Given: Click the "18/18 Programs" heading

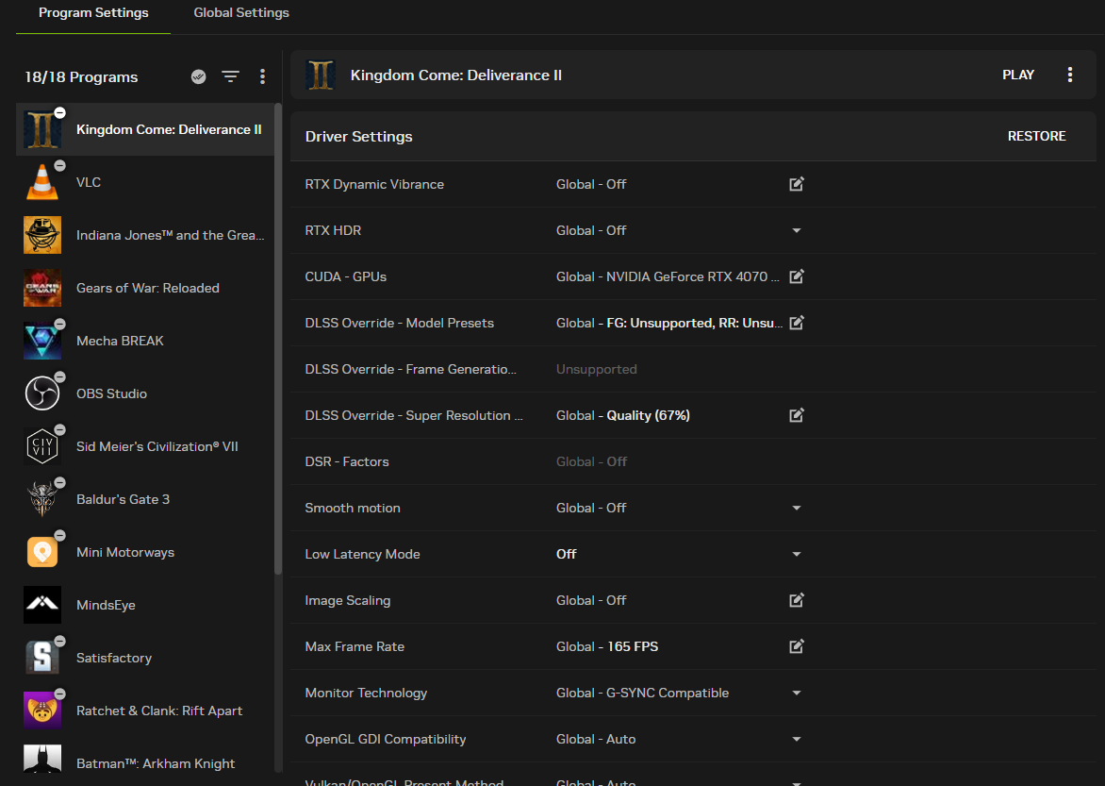Looking at the screenshot, I should pos(81,77).
